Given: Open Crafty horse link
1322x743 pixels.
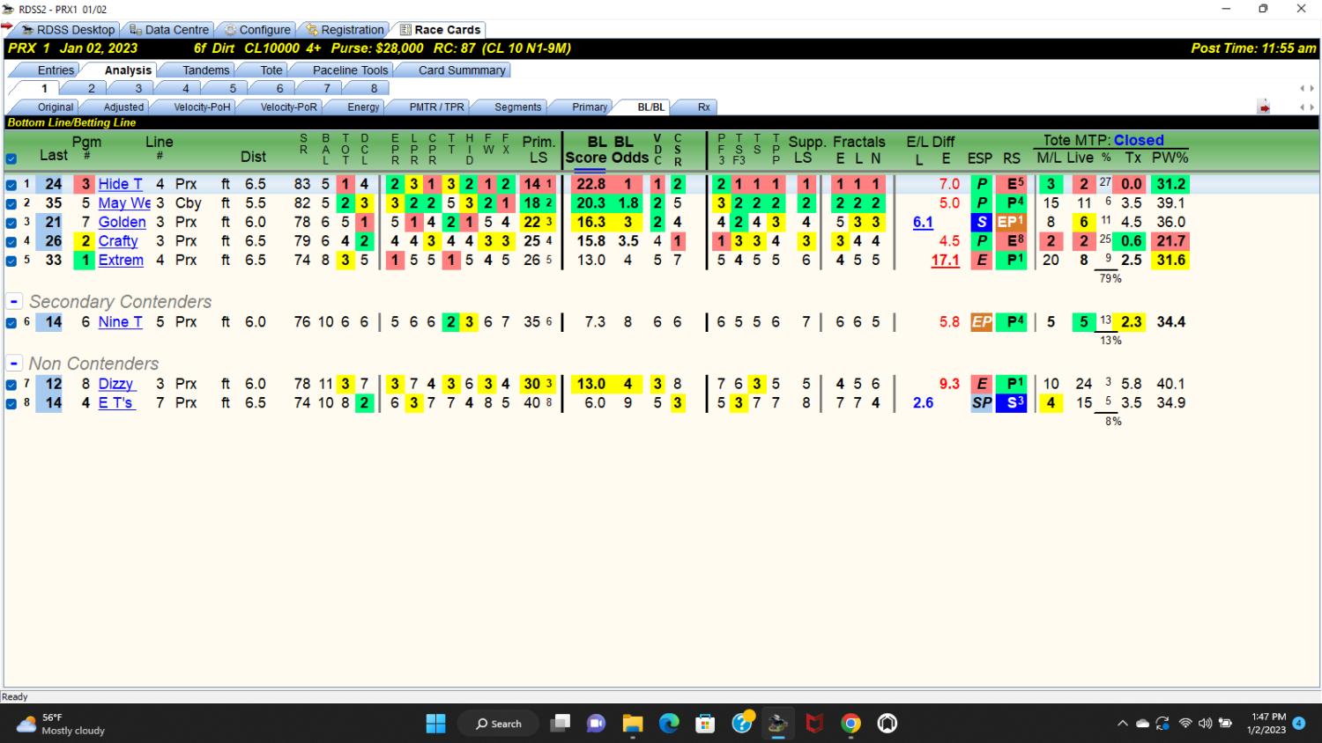Looking at the screenshot, I should coord(118,241).
